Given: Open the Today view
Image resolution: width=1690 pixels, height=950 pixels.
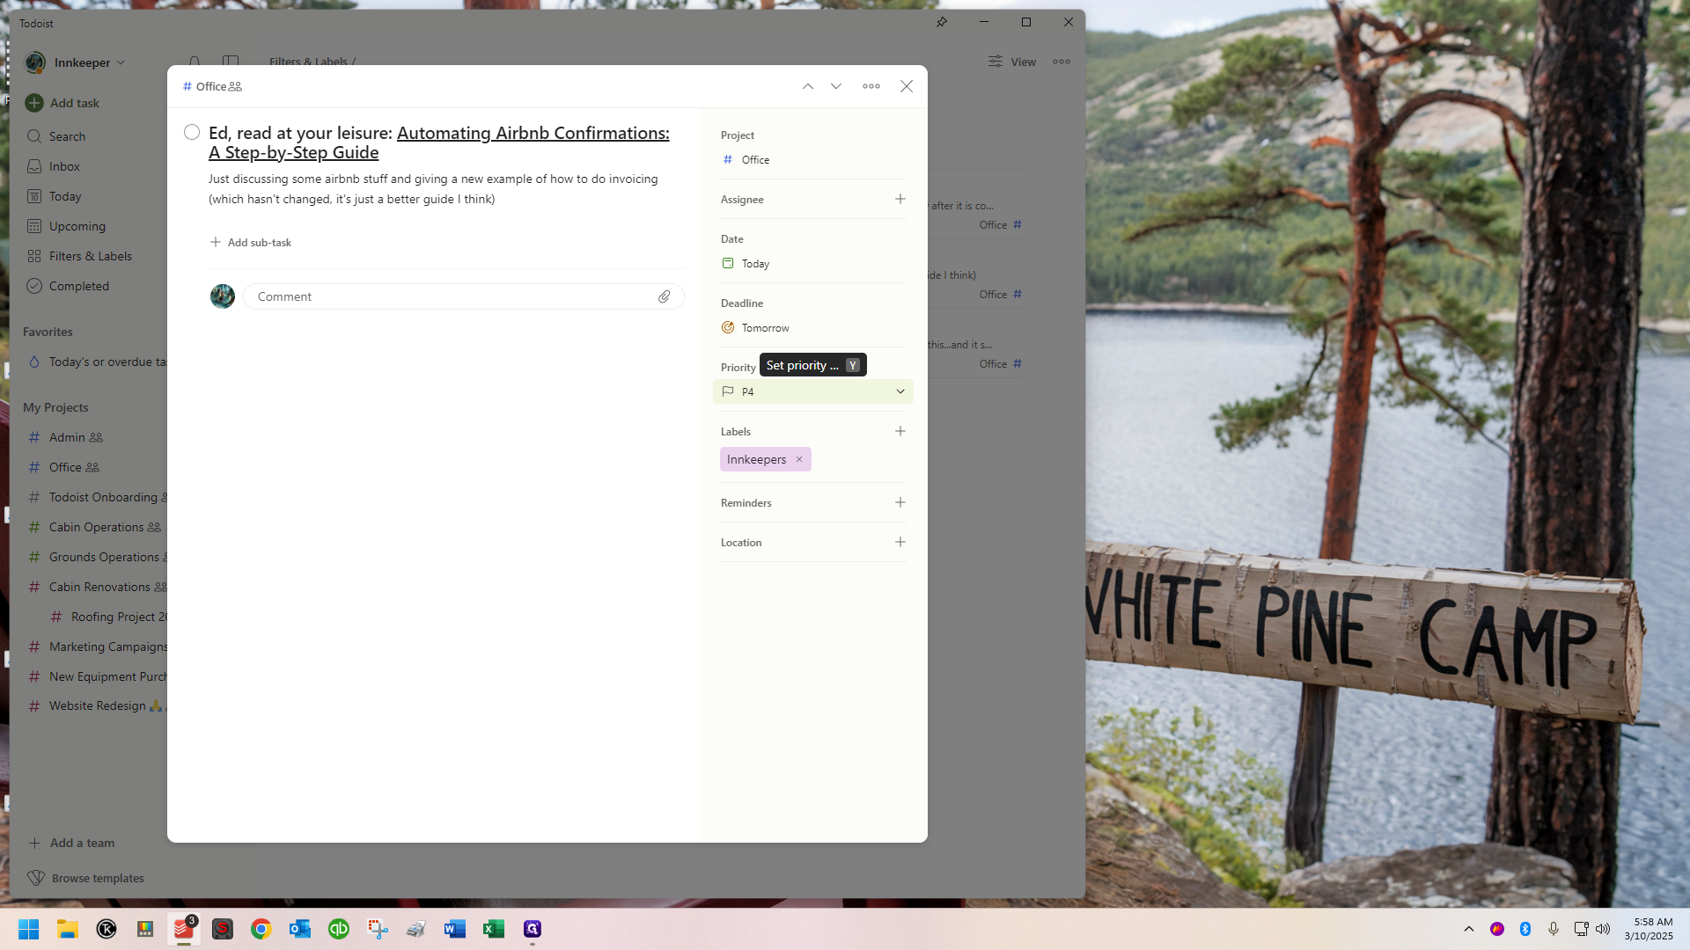Looking at the screenshot, I should coord(54,196).
